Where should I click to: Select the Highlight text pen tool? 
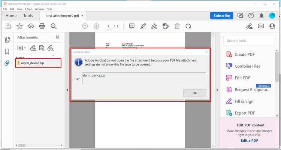coord(143,26)
